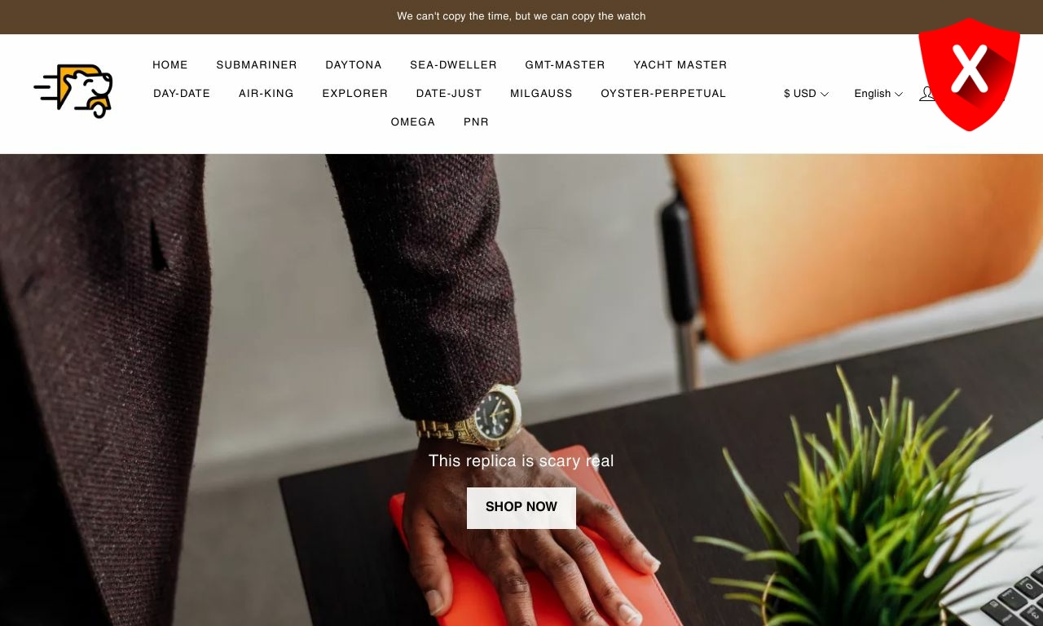This screenshot has height=626, width=1043.
Task: Select DATE-JUST in navigation
Action: pyautogui.click(x=449, y=94)
